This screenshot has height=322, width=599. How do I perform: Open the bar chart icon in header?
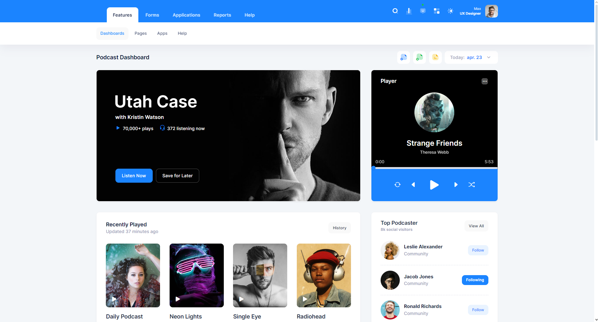409,11
